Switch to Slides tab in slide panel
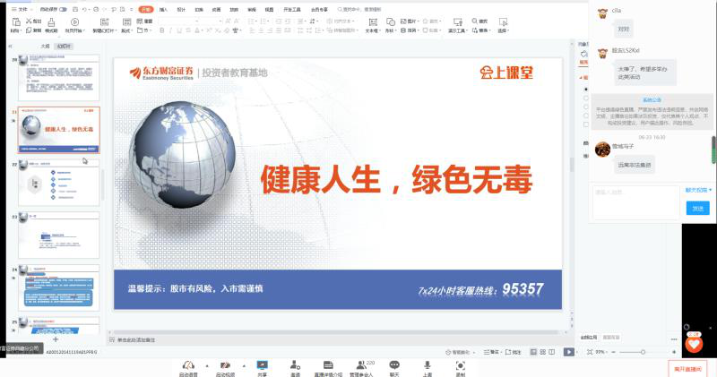The width and height of the screenshot is (717, 377). coord(64,47)
